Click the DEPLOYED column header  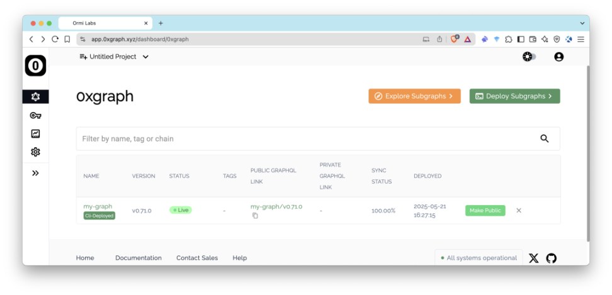428,176
